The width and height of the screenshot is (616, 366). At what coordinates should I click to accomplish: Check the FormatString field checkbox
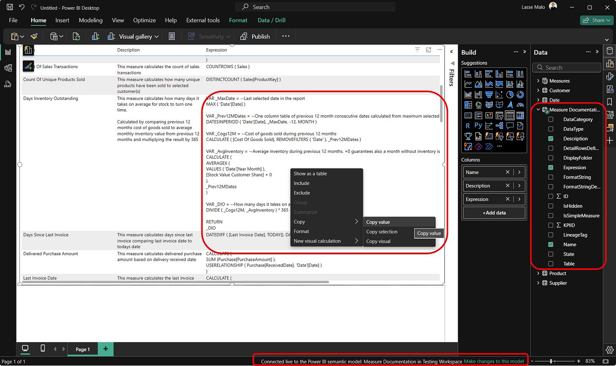tap(550, 177)
